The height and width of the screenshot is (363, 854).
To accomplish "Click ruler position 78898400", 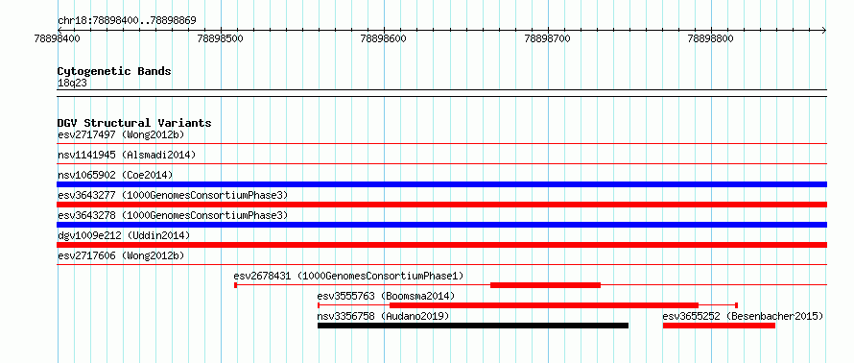I will point(57,38).
